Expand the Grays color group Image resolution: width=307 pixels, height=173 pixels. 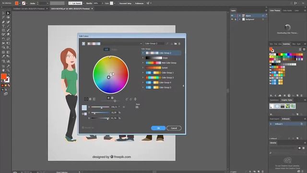[143, 58]
